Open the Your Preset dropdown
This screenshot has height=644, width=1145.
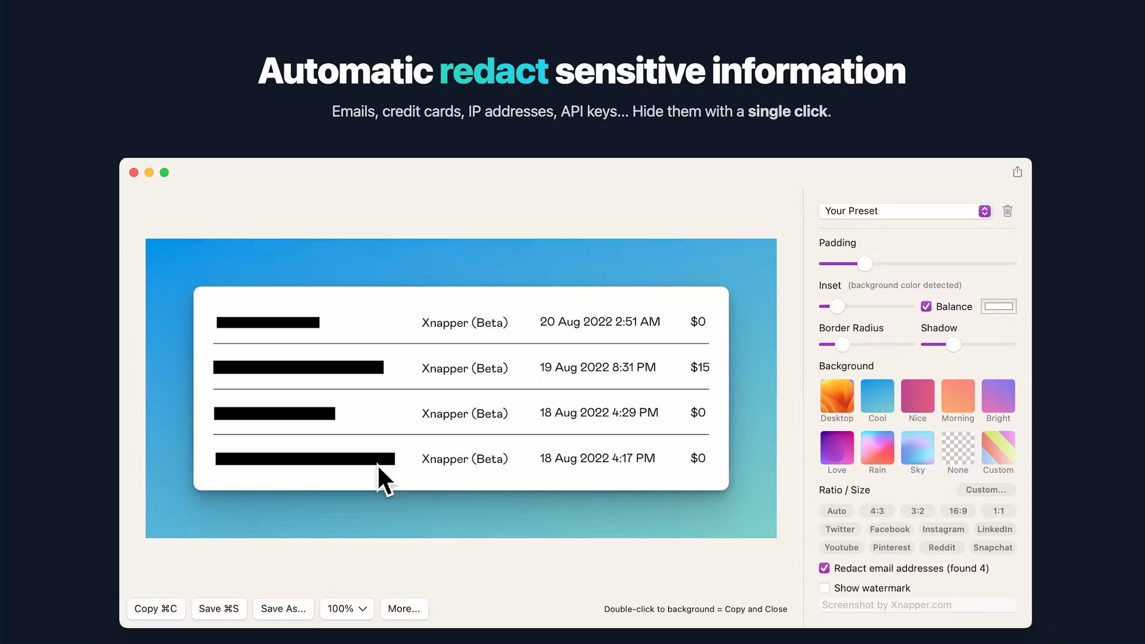[905, 211]
